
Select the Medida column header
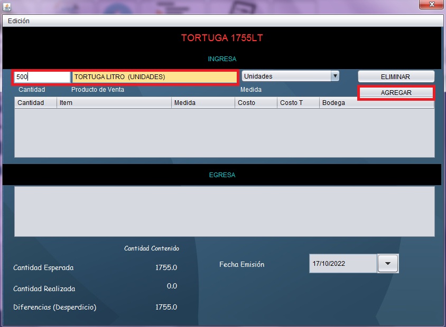[x=203, y=103]
